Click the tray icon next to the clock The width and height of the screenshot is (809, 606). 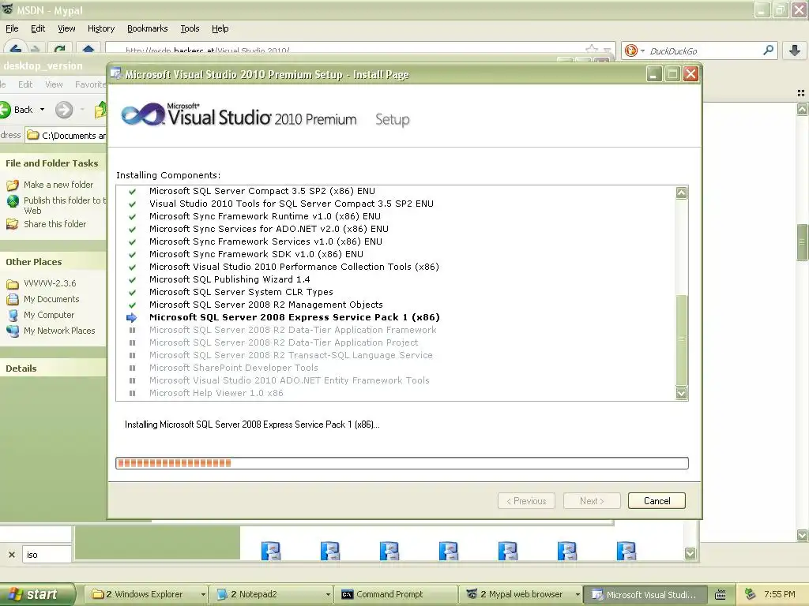coord(751,594)
